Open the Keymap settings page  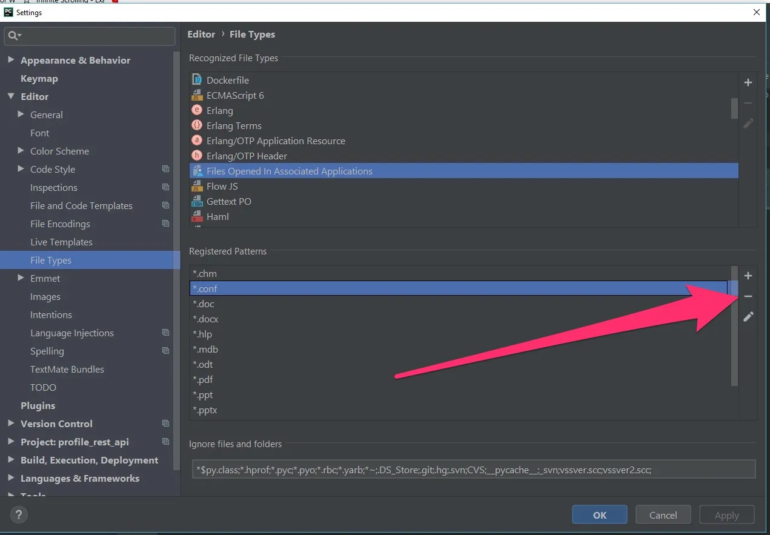(39, 78)
